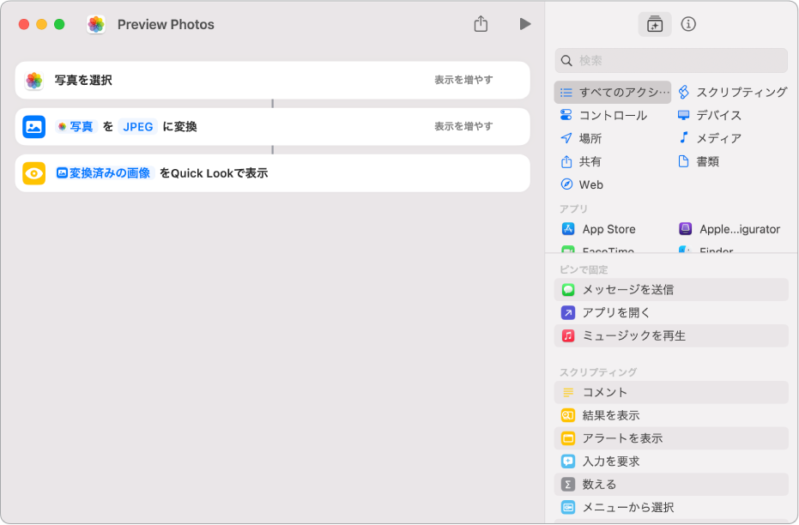Viewport: 799px width, 525px height.
Task: Choose the メッセージを送信 action label
Action: coord(628,290)
